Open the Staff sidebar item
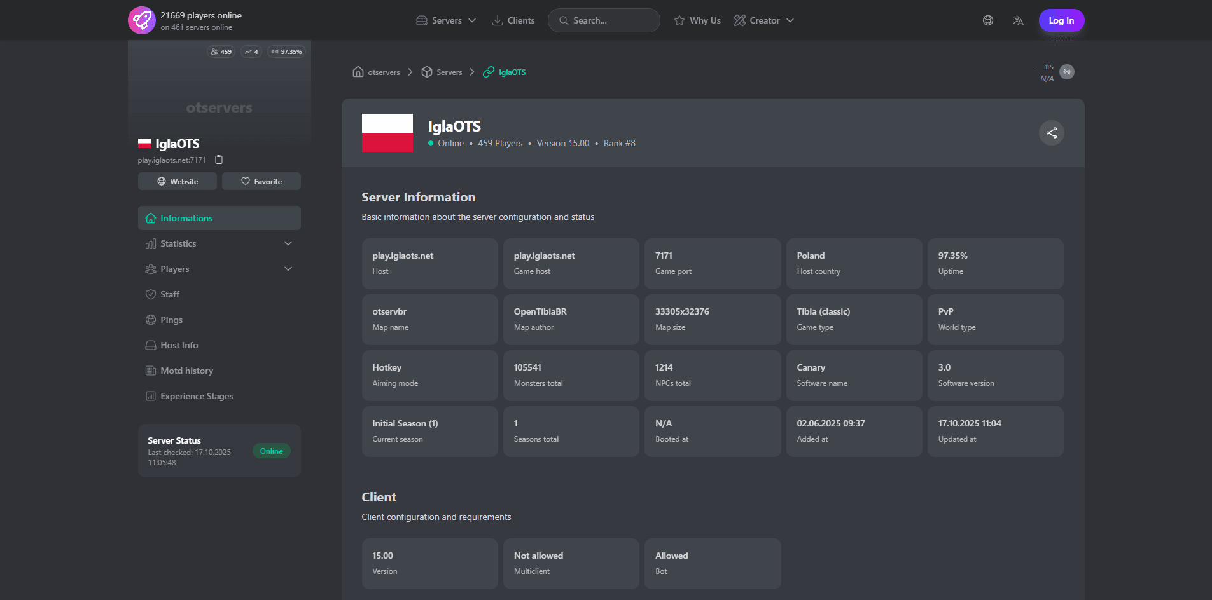 click(219, 294)
